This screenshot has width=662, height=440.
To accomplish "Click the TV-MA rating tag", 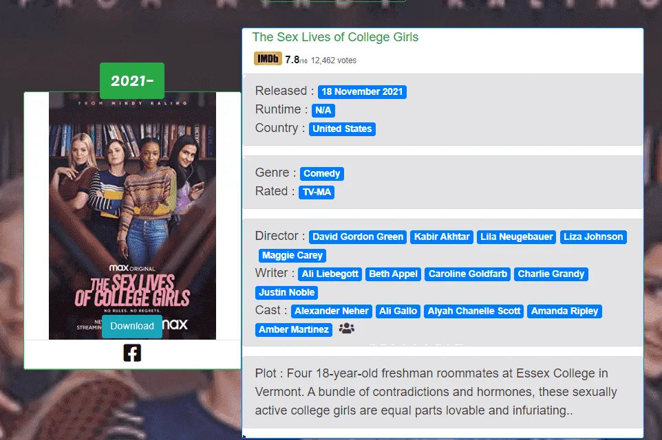I will click(317, 192).
